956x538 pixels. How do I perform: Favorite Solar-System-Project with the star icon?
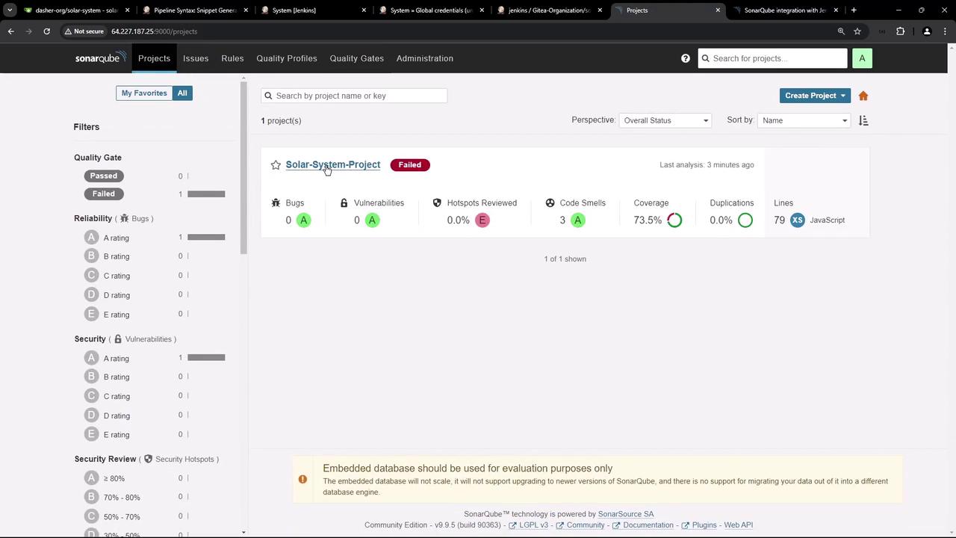point(276,165)
